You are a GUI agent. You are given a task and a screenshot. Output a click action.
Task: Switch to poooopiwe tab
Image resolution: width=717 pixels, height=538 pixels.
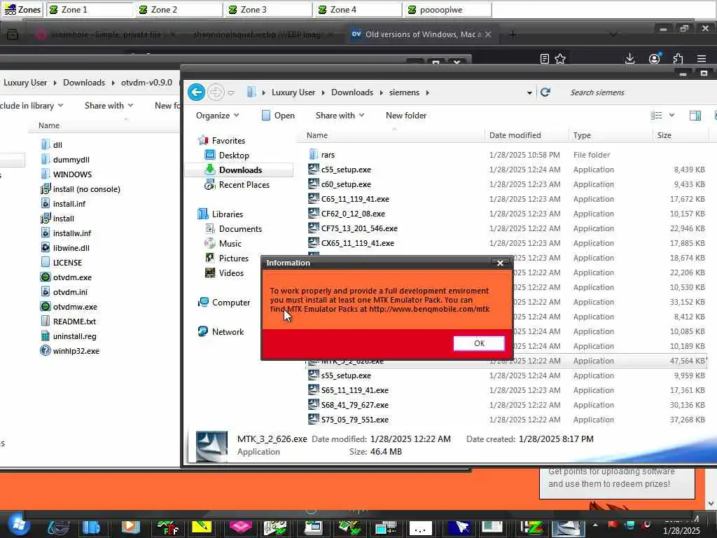448,10
